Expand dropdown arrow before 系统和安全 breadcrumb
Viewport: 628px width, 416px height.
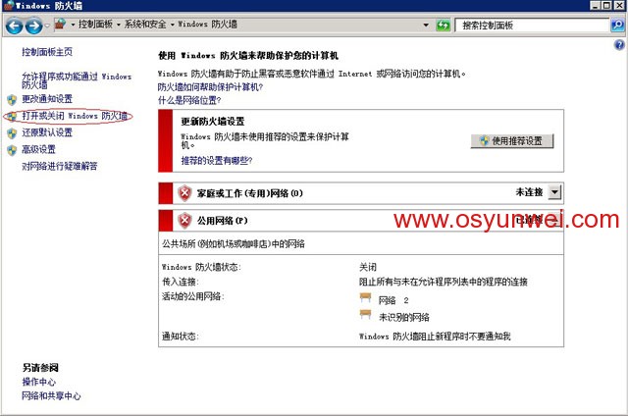tap(119, 25)
